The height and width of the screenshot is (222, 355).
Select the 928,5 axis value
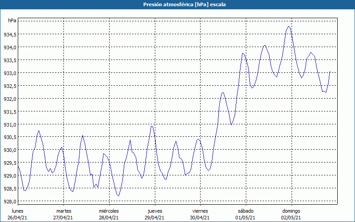coord(10,189)
